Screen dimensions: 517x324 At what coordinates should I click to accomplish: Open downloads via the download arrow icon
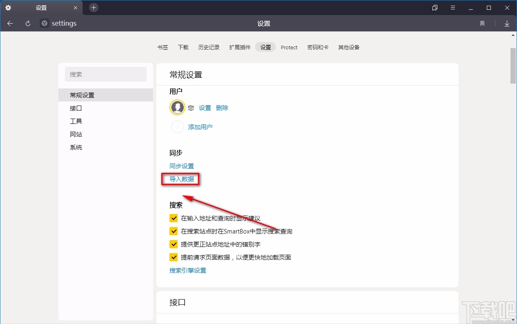pyautogui.click(x=507, y=23)
